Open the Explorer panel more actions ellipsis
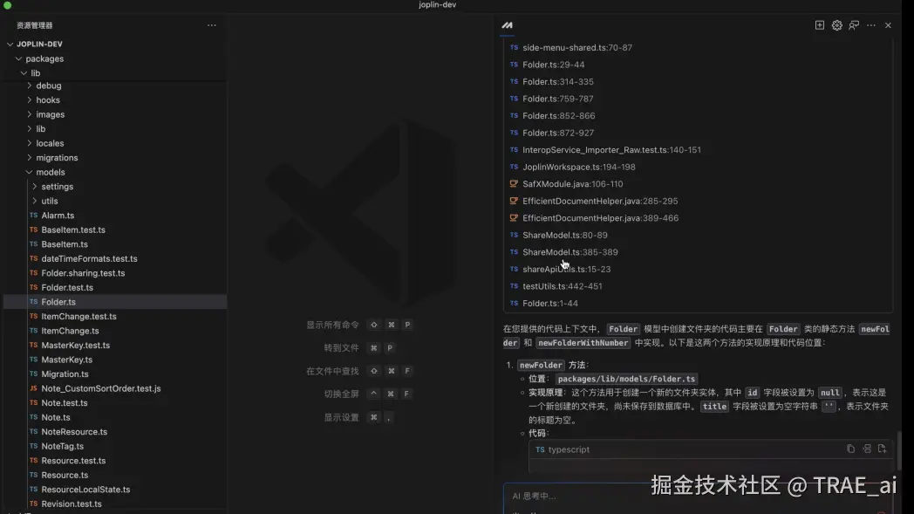 pyautogui.click(x=211, y=25)
